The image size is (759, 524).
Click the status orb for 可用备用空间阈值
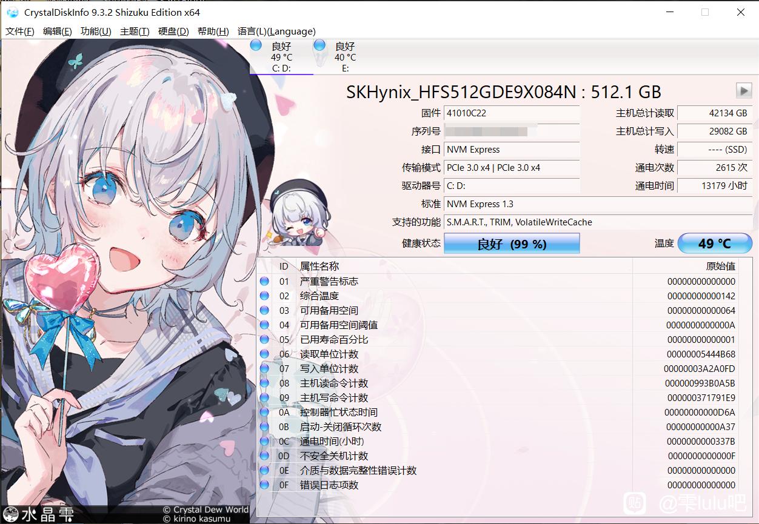coord(264,325)
